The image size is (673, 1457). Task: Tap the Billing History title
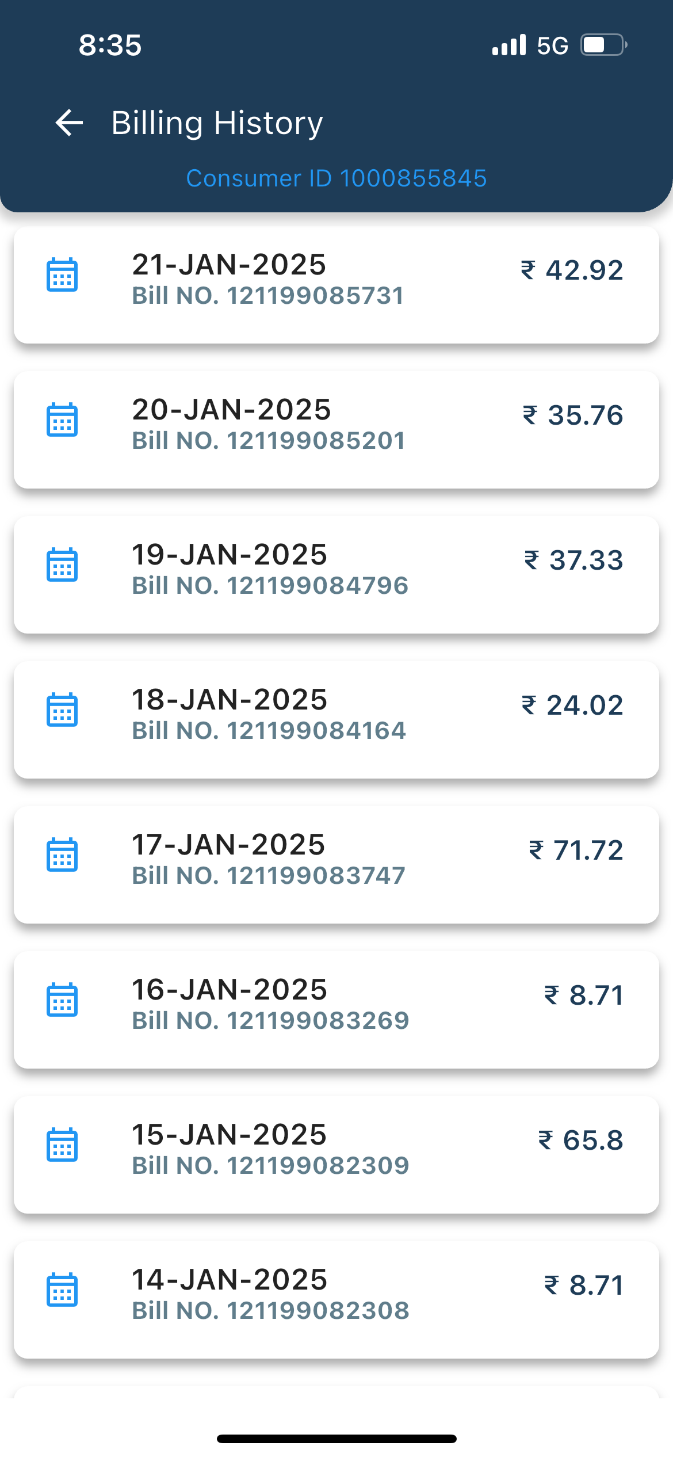pos(217,123)
